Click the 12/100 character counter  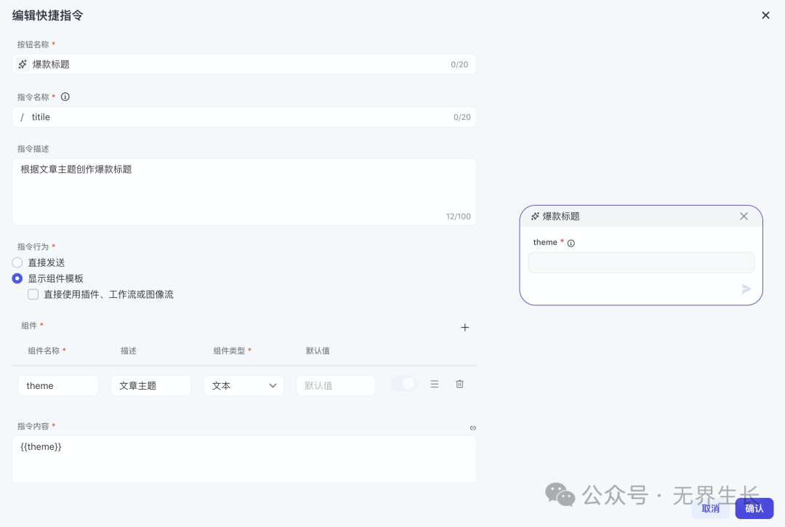[x=458, y=216]
